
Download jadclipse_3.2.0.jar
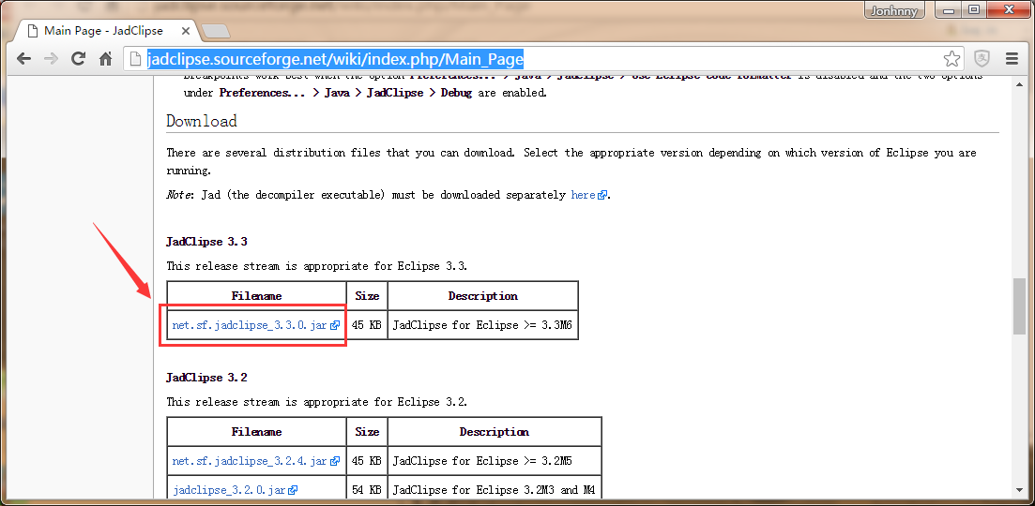(230, 489)
